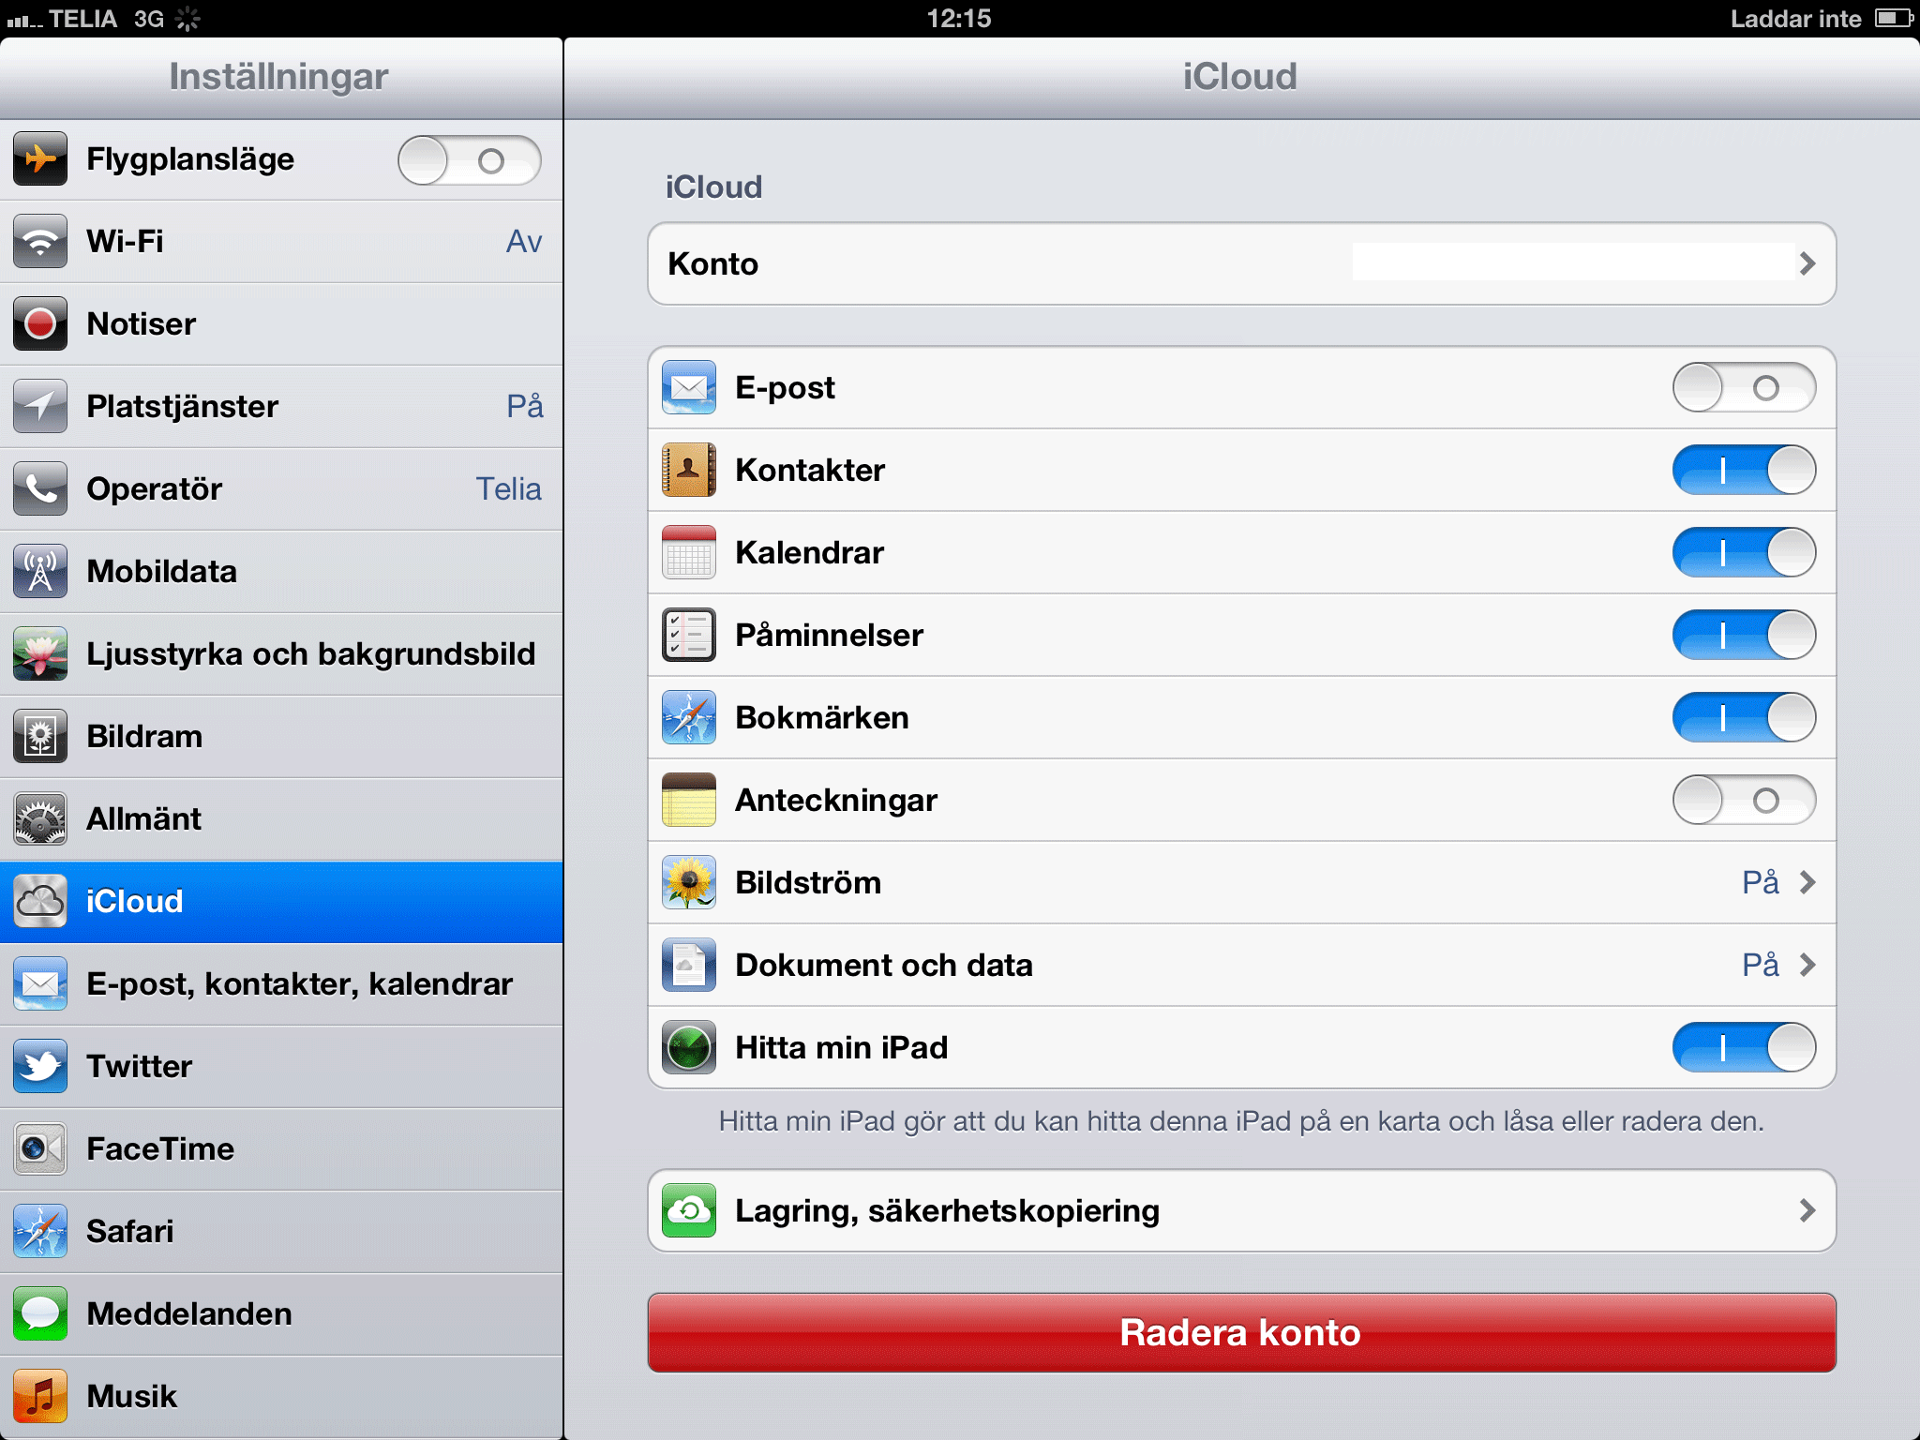The image size is (1920, 1440).
Task: Tap the Kontakter (Contacts) icon
Action: 689,469
